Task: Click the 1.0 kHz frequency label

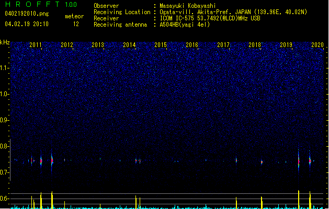Action: tap(4, 94)
